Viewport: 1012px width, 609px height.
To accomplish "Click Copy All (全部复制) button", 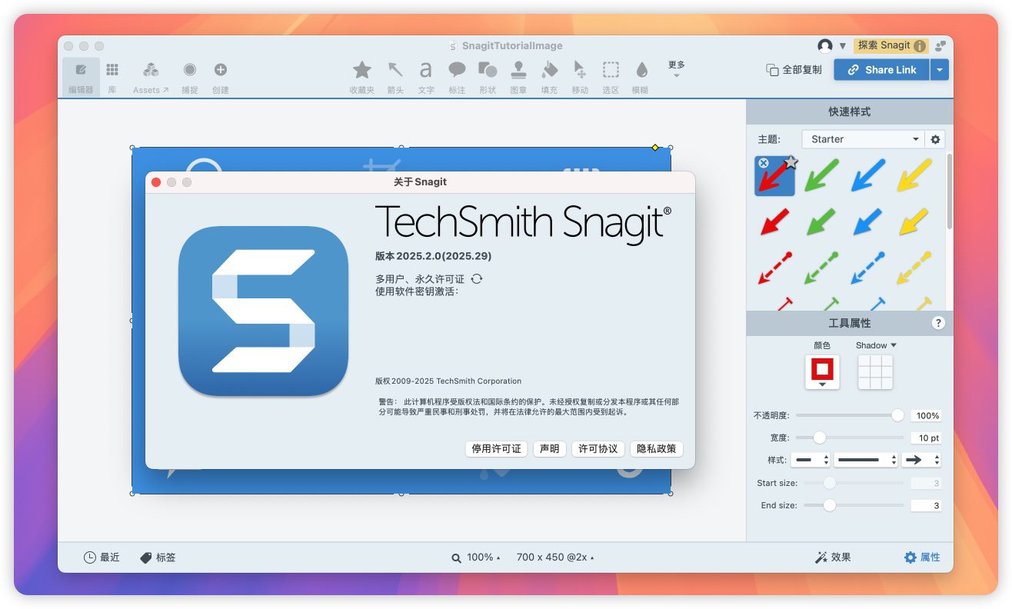I will click(794, 70).
